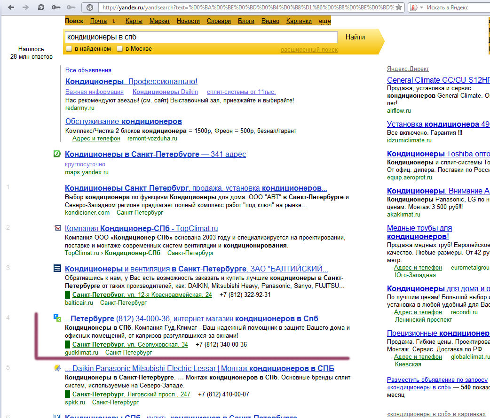490x418 pixels.
Task: Open the Словари tab
Action: (x=219, y=21)
